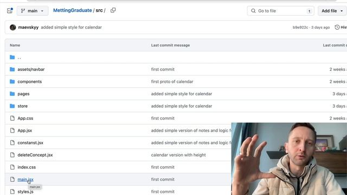Open the styles.js file

tap(25, 192)
